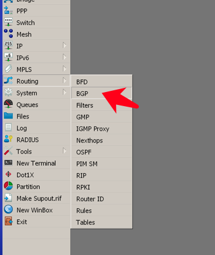This screenshot has height=255, width=215.
Task: Click the Log document icon
Action: 8,128
